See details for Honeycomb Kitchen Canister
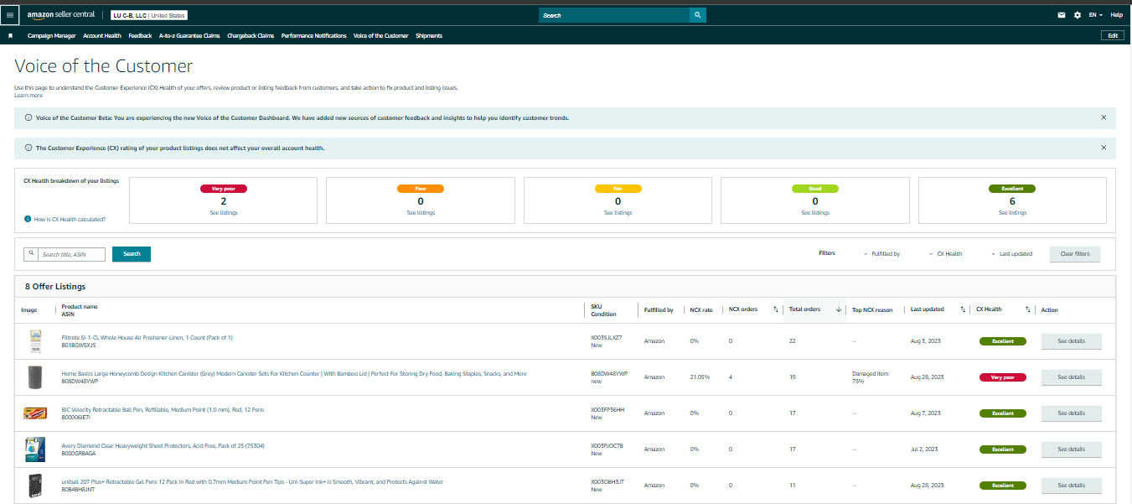Viewport: 1132px width, 504px height. [1071, 377]
